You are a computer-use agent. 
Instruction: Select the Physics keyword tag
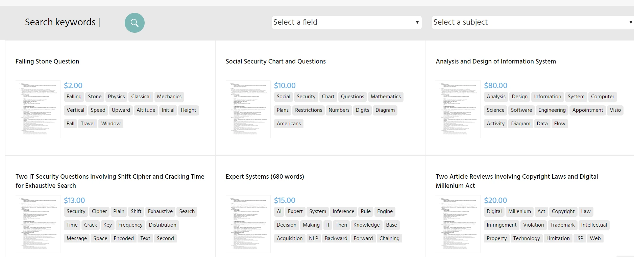coord(116,97)
